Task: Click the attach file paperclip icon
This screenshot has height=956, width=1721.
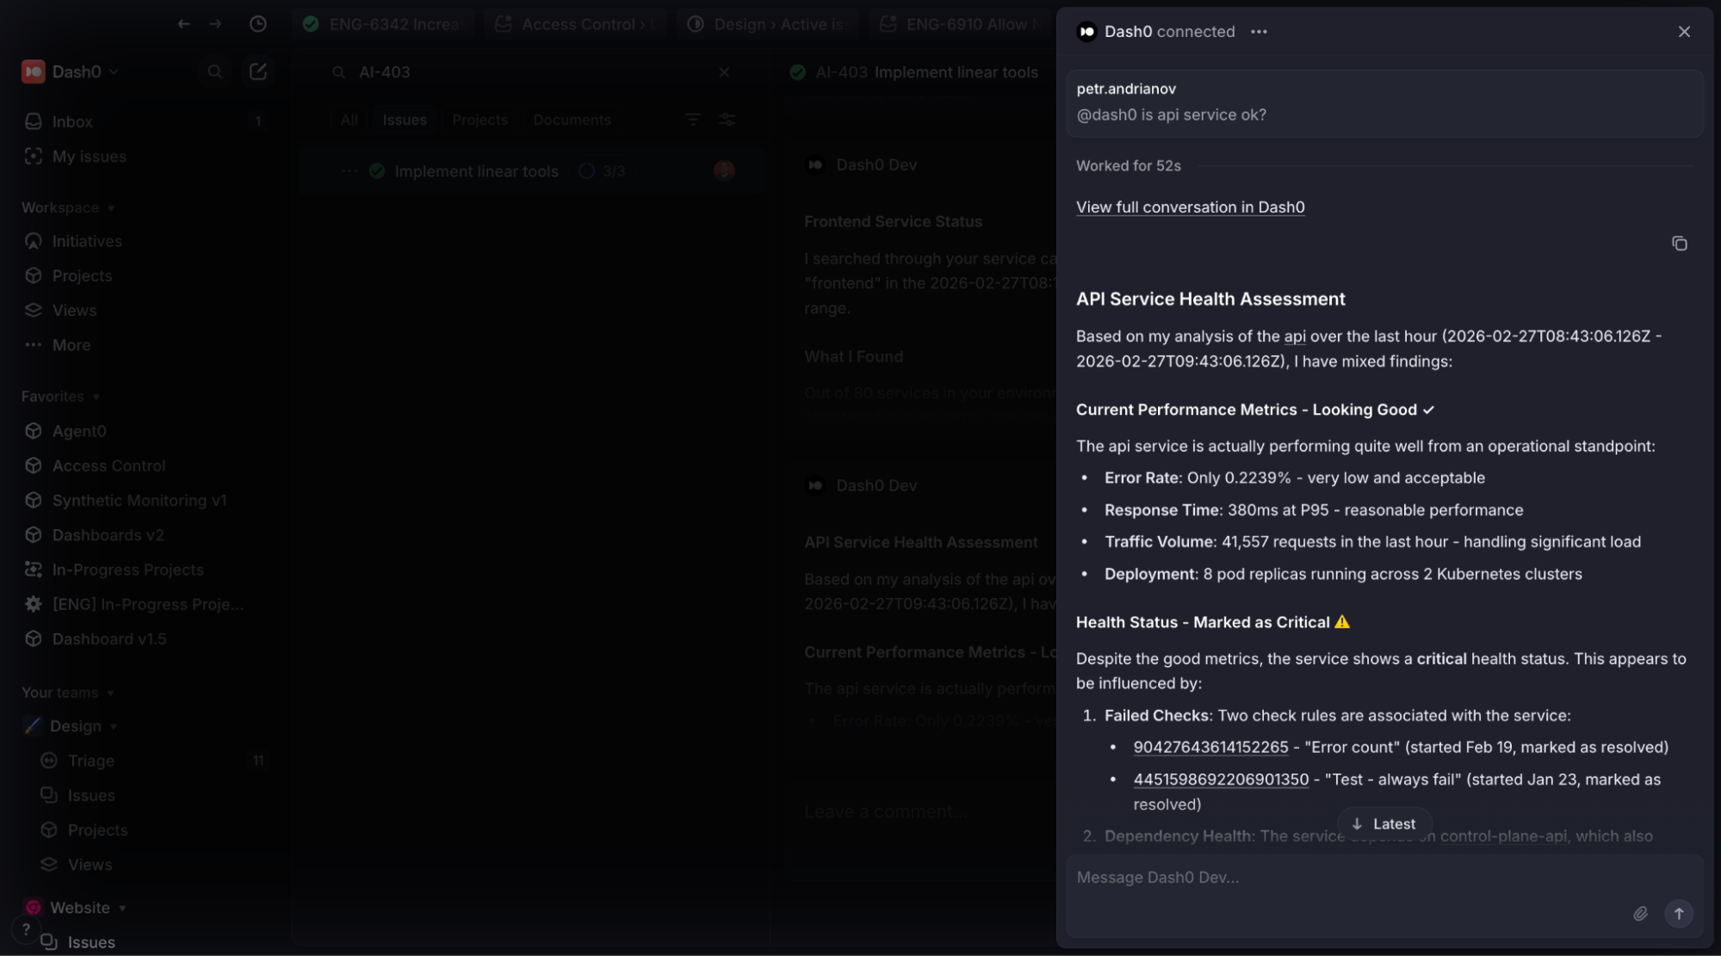Action: tap(1640, 914)
